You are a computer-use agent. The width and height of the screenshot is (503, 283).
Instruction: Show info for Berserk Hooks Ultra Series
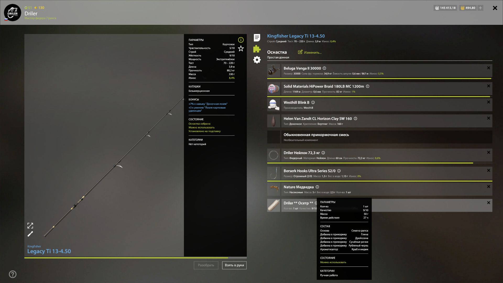[x=339, y=171]
